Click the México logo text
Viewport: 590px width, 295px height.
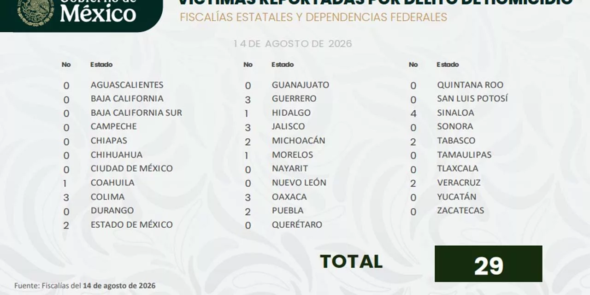(x=98, y=15)
